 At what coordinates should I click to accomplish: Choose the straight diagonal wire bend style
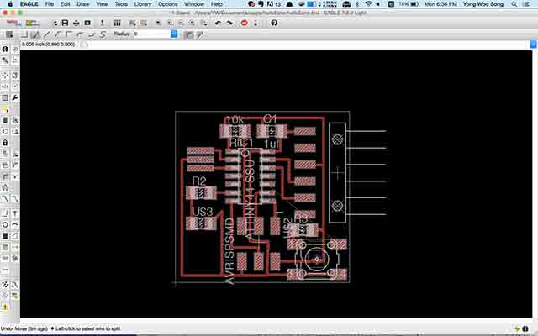click(47, 34)
